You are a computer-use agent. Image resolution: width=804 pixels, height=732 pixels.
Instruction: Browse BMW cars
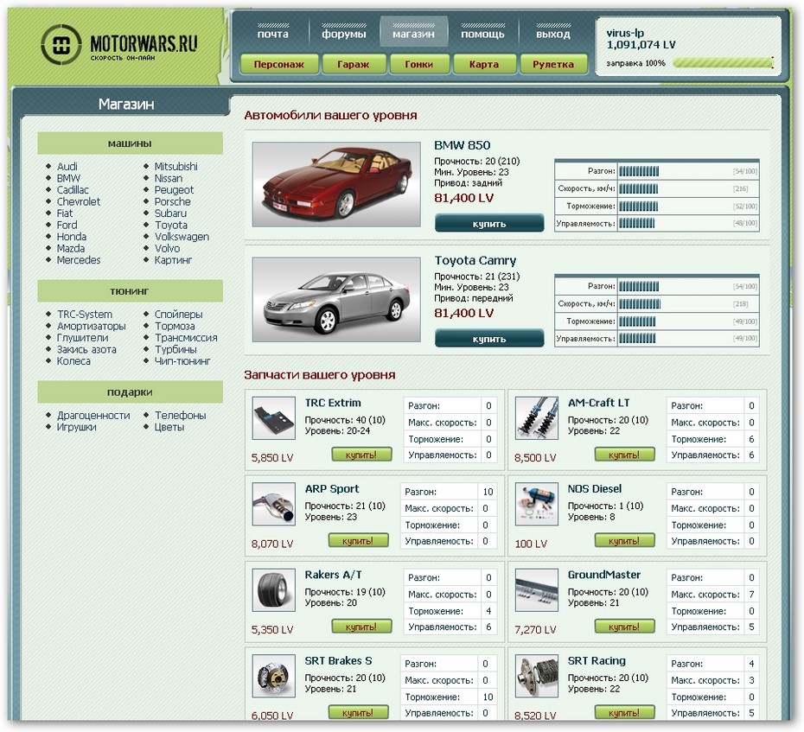(68, 178)
